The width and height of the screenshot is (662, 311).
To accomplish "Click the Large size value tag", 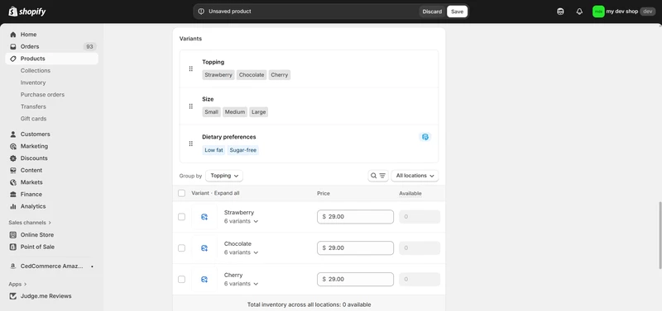I will [x=258, y=112].
